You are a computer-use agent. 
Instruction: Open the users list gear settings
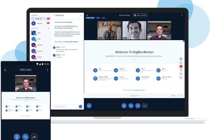48,28
